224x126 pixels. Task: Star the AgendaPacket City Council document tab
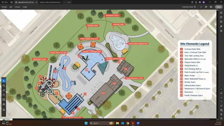(16, 2)
